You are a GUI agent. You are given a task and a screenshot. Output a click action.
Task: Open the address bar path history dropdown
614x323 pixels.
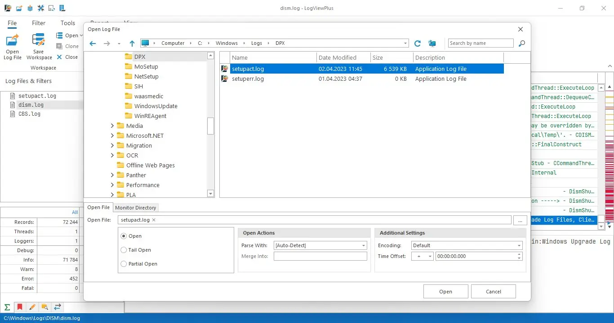405,44
